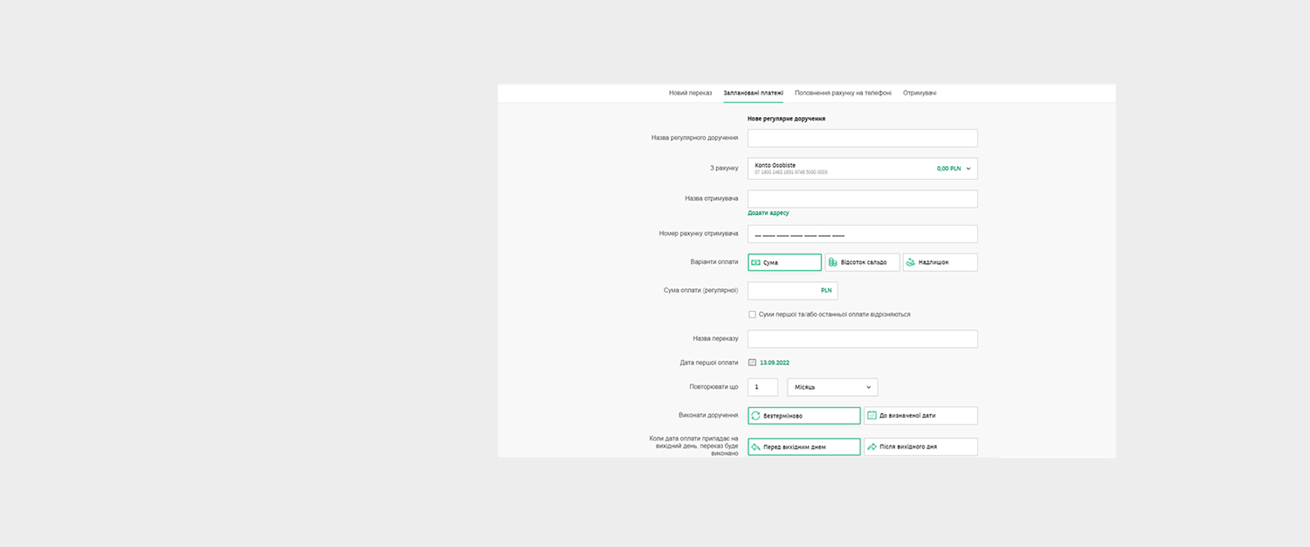Click into the Сума оплати PLN amount field
The width and height of the screenshot is (1310, 547).
pos(783,290)
